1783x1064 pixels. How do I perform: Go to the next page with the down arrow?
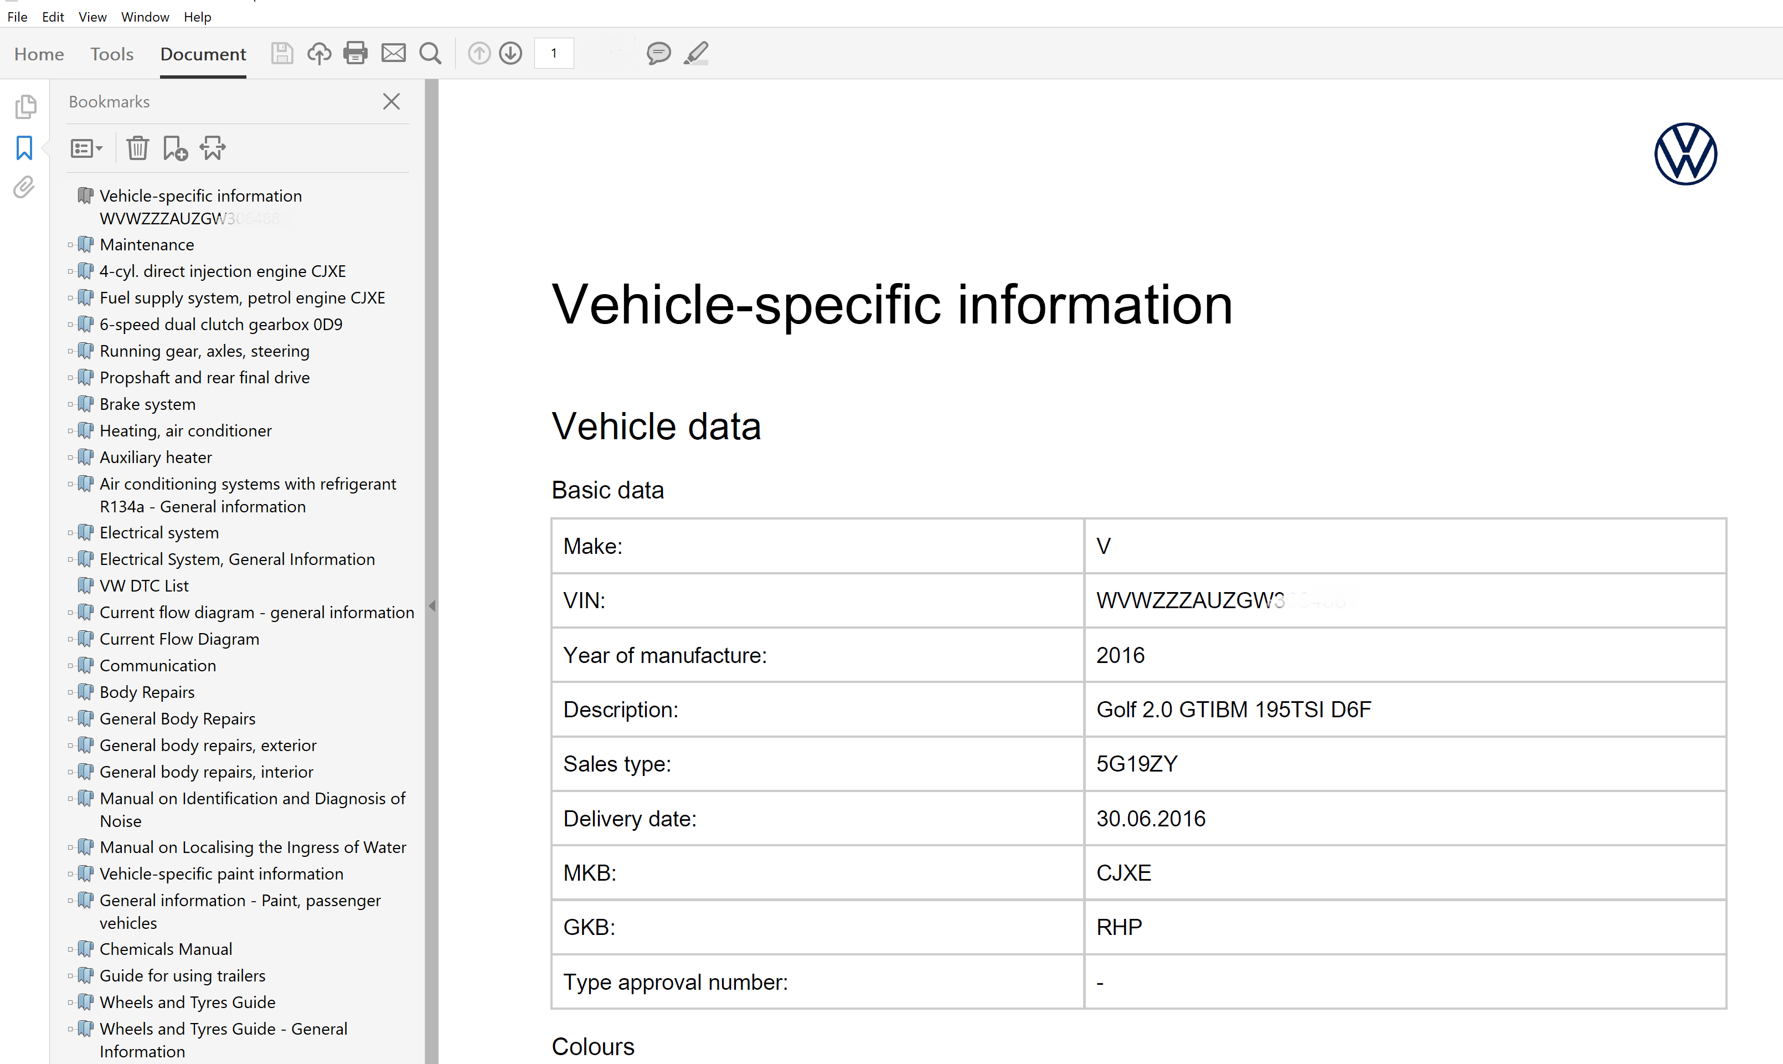[510, 53]
